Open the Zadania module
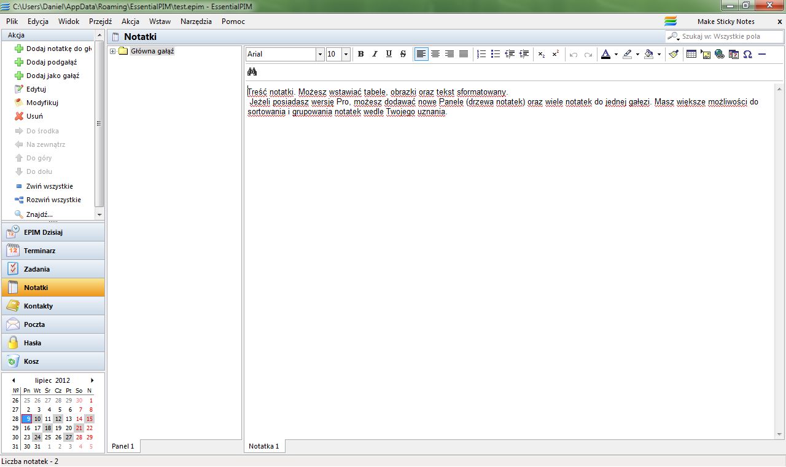786x467 pixels. (x=53, y=269)
